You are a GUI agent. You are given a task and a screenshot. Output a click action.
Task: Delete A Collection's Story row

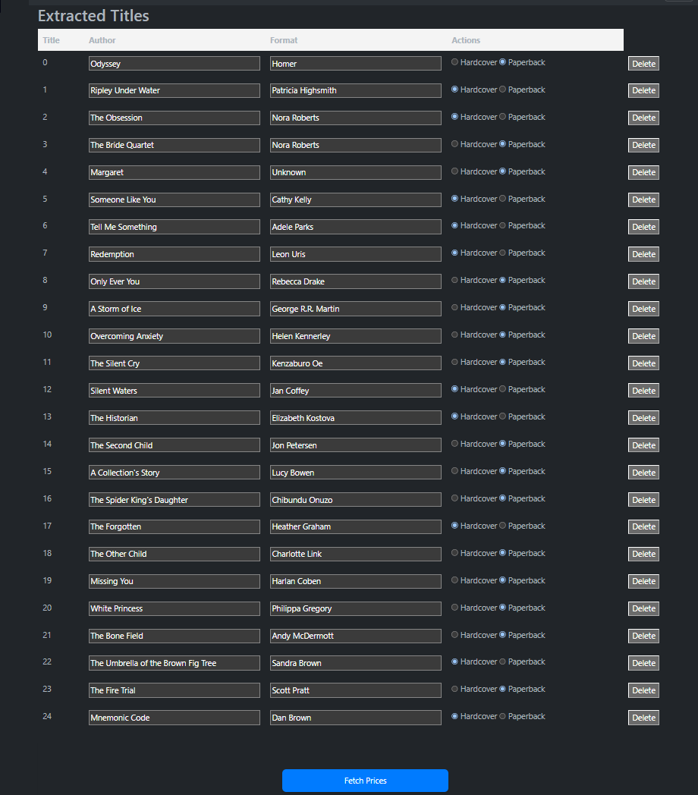point(643,473)
